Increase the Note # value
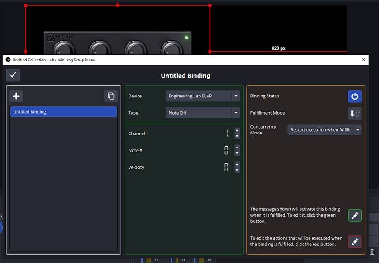 pyautogui.click(x=237, y=148)
